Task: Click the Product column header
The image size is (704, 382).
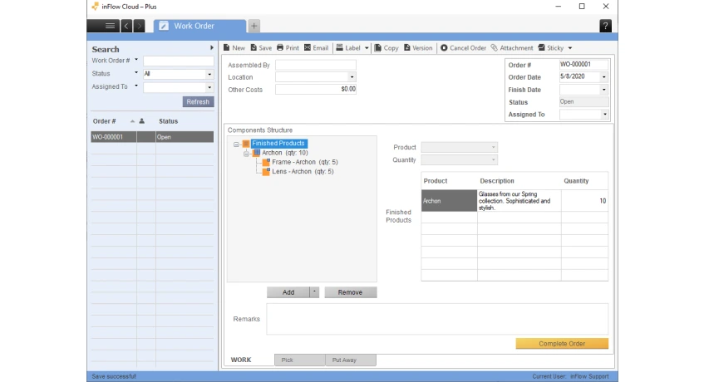Action: 436,181
